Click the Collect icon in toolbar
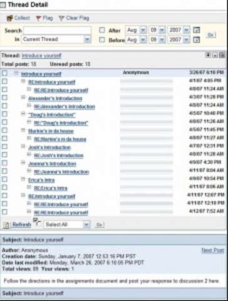 tap(9, 18)
